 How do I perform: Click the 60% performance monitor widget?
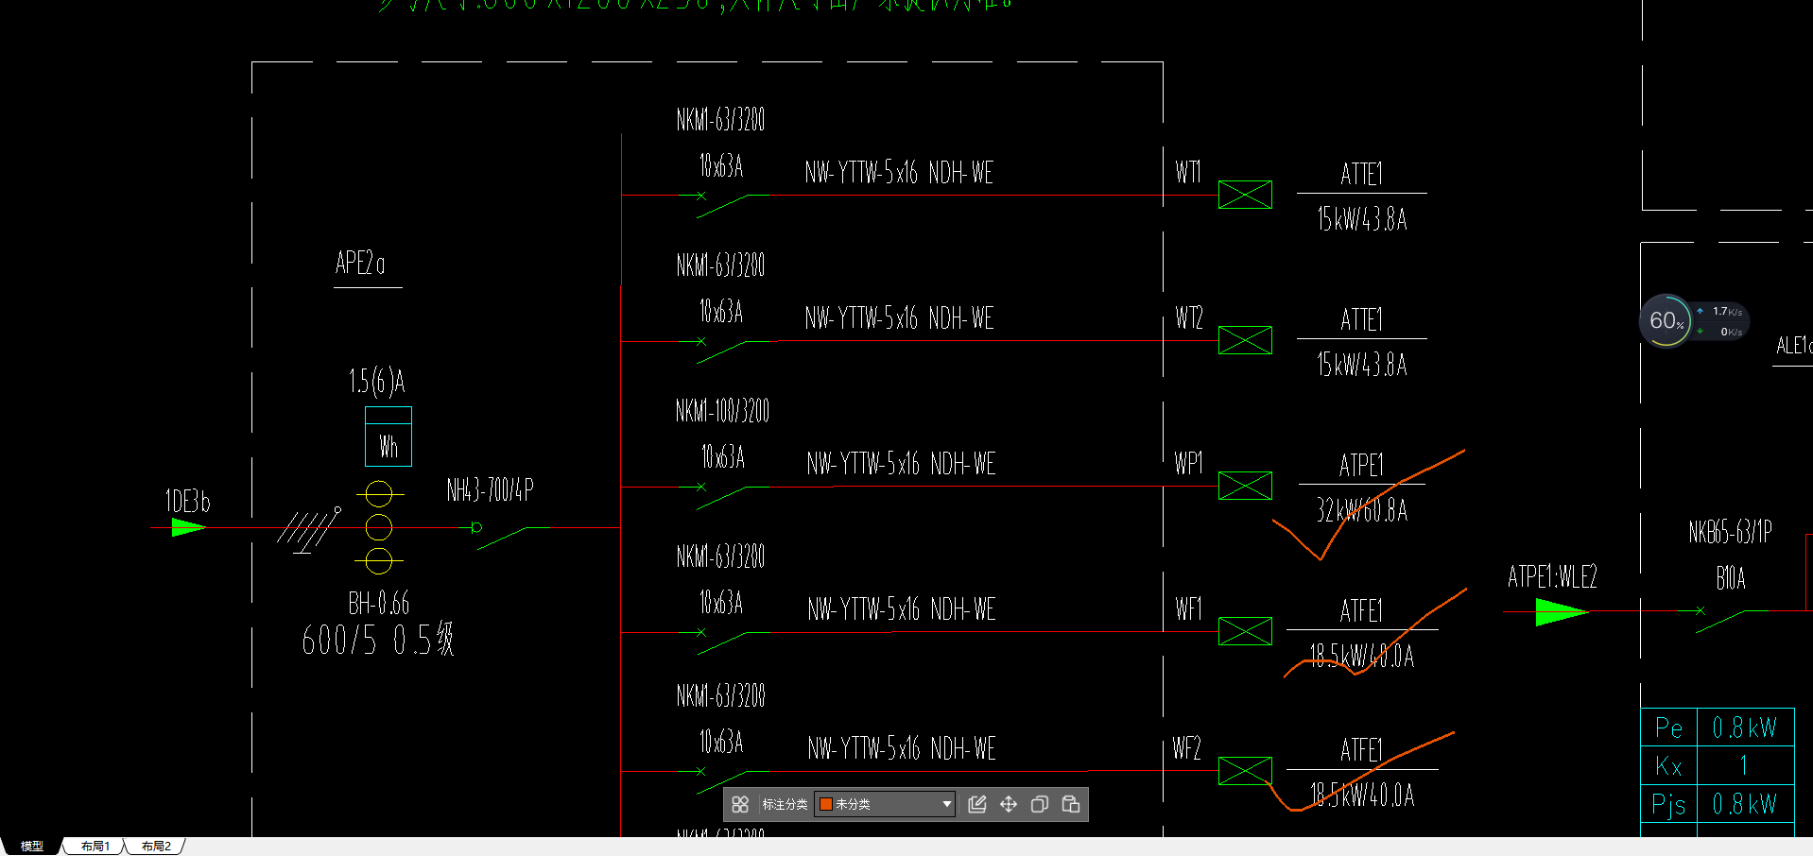click(x=1666, y=320)
